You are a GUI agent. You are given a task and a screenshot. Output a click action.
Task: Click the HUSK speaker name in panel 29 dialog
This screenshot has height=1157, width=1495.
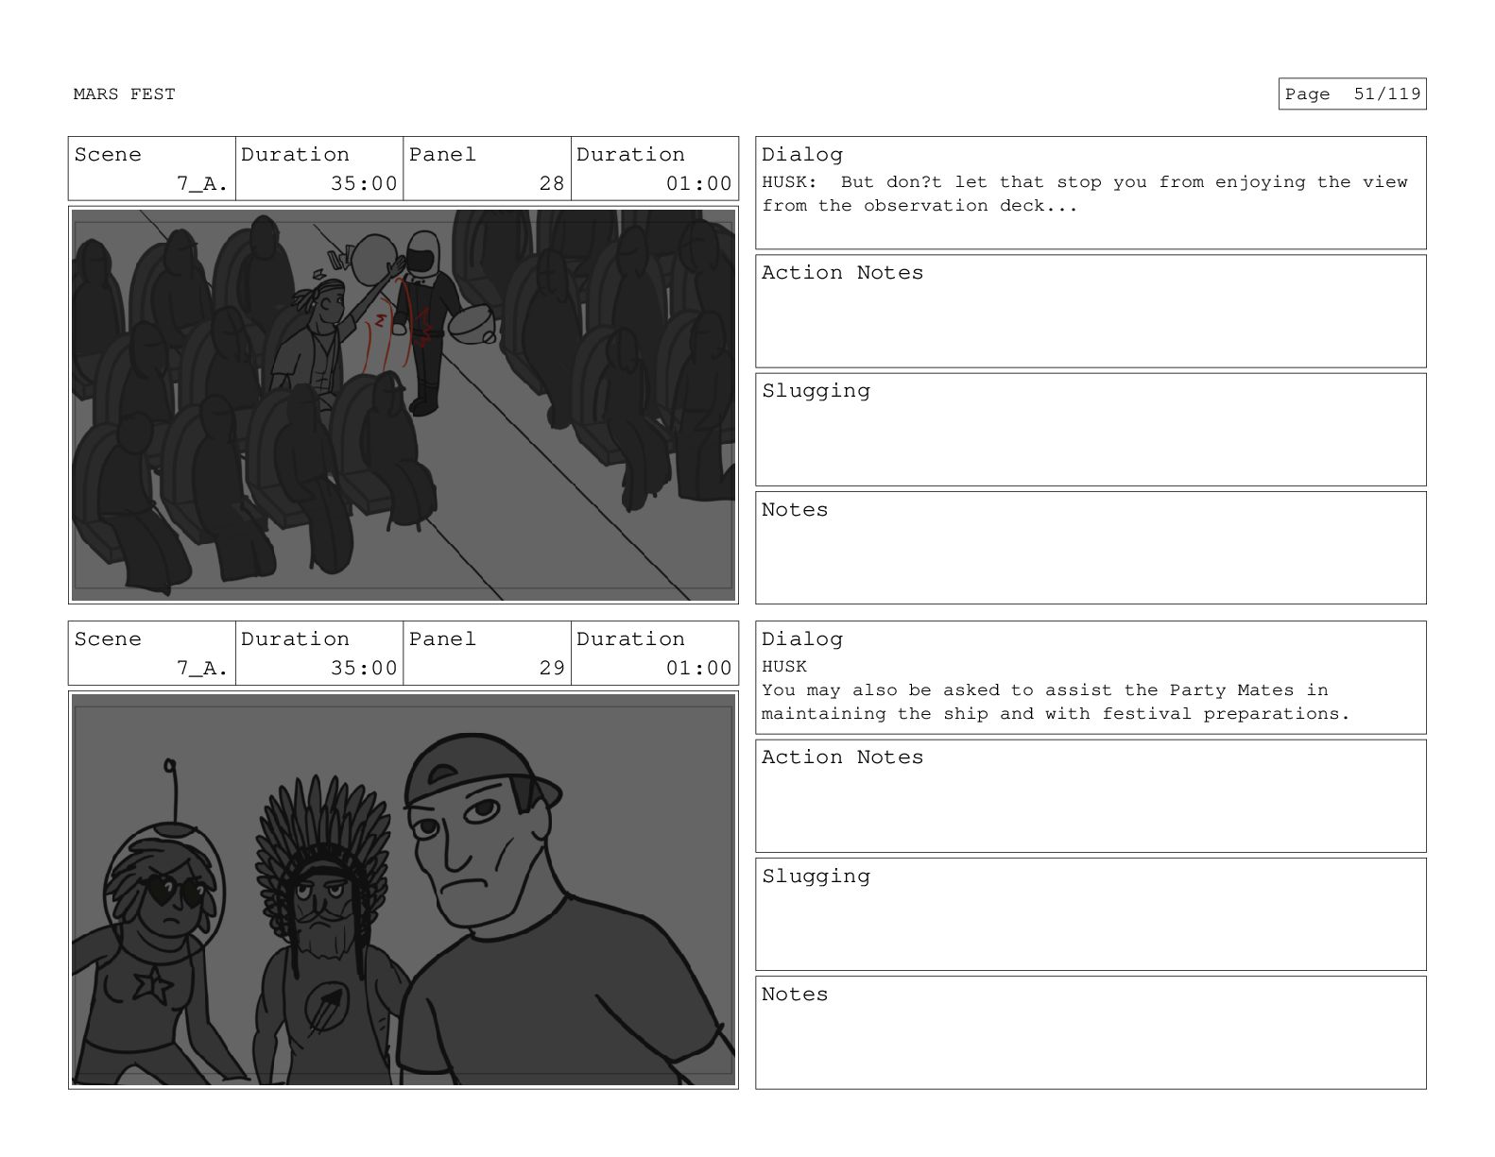click(x=784, y=667)
